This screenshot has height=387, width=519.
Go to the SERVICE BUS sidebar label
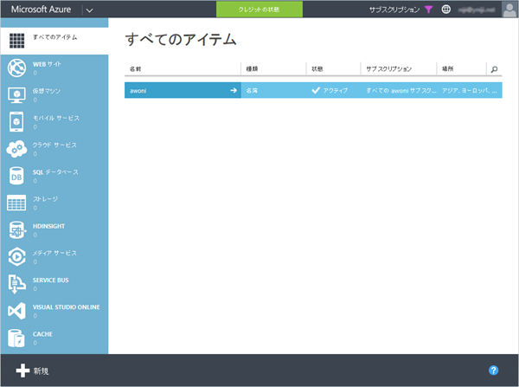(51, 281)
